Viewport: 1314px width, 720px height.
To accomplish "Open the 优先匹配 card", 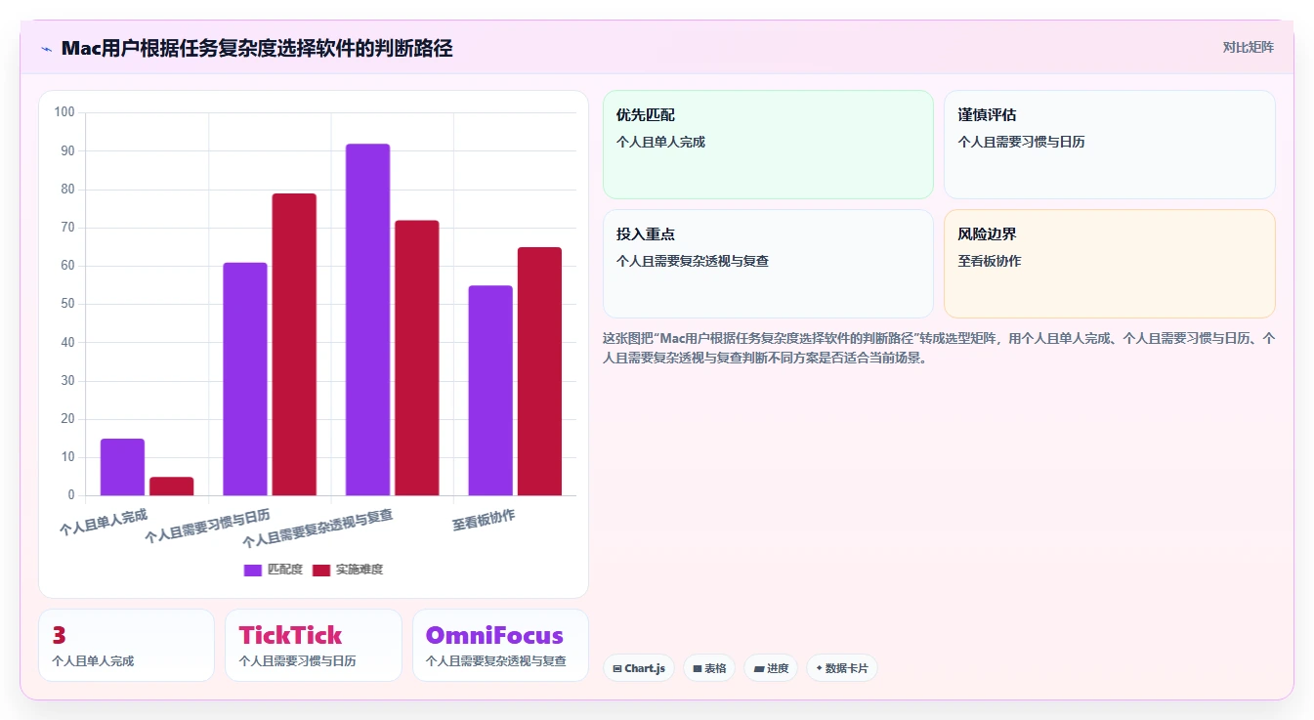I will pyautogui.click(x=768, y=145).
